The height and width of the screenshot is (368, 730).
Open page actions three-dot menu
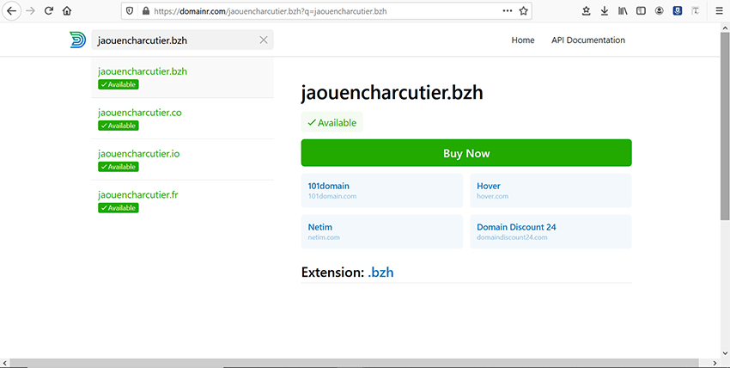508,10
